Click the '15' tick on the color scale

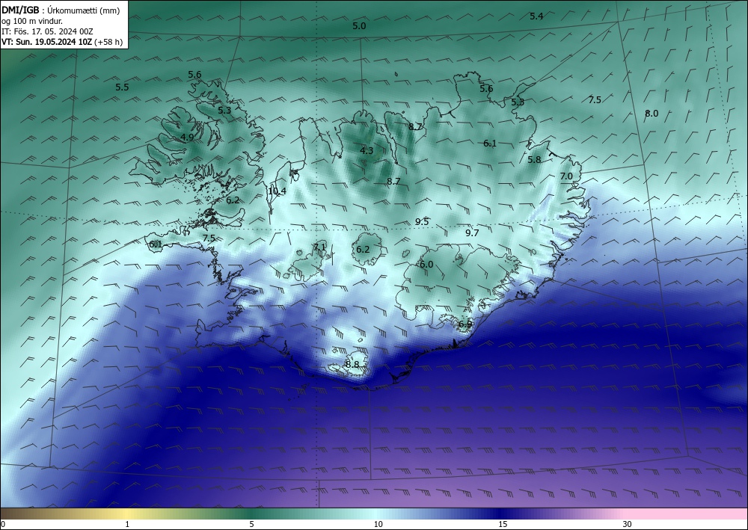click(x=503, y=524)
